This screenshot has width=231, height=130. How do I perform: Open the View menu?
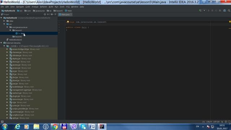click(12, 7)
